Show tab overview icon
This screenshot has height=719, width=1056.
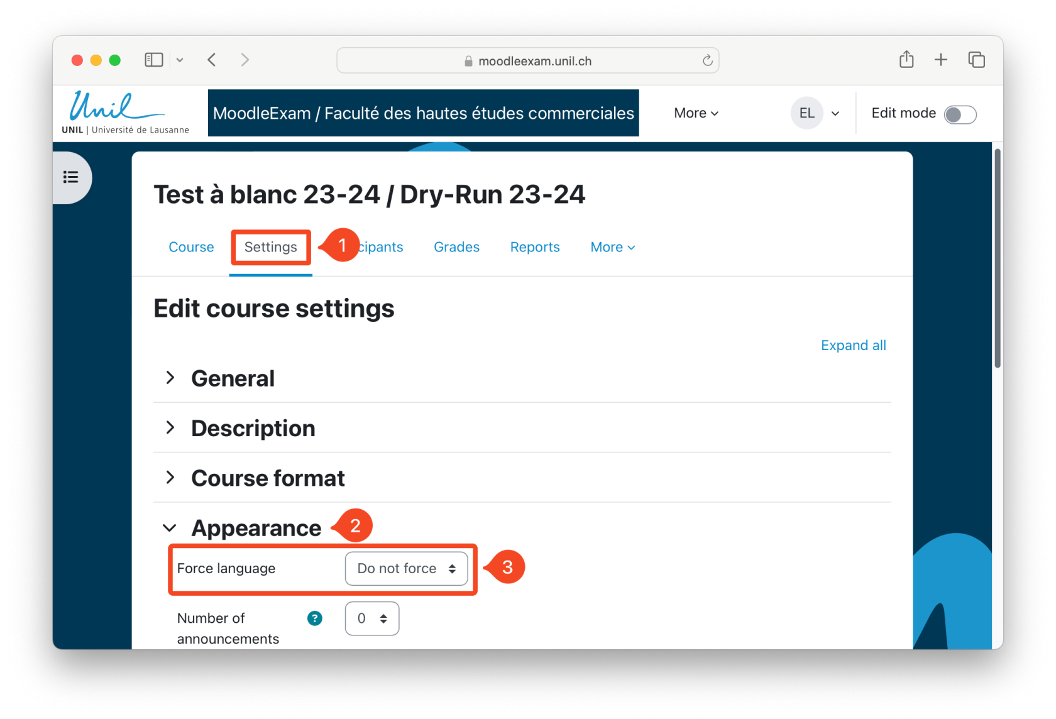tap(976, 60)
